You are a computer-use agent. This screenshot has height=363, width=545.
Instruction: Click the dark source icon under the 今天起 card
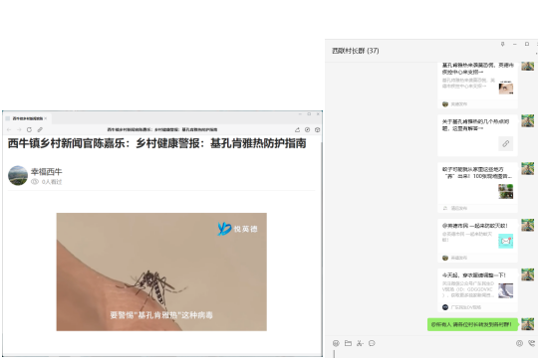(x=445, y=307)
